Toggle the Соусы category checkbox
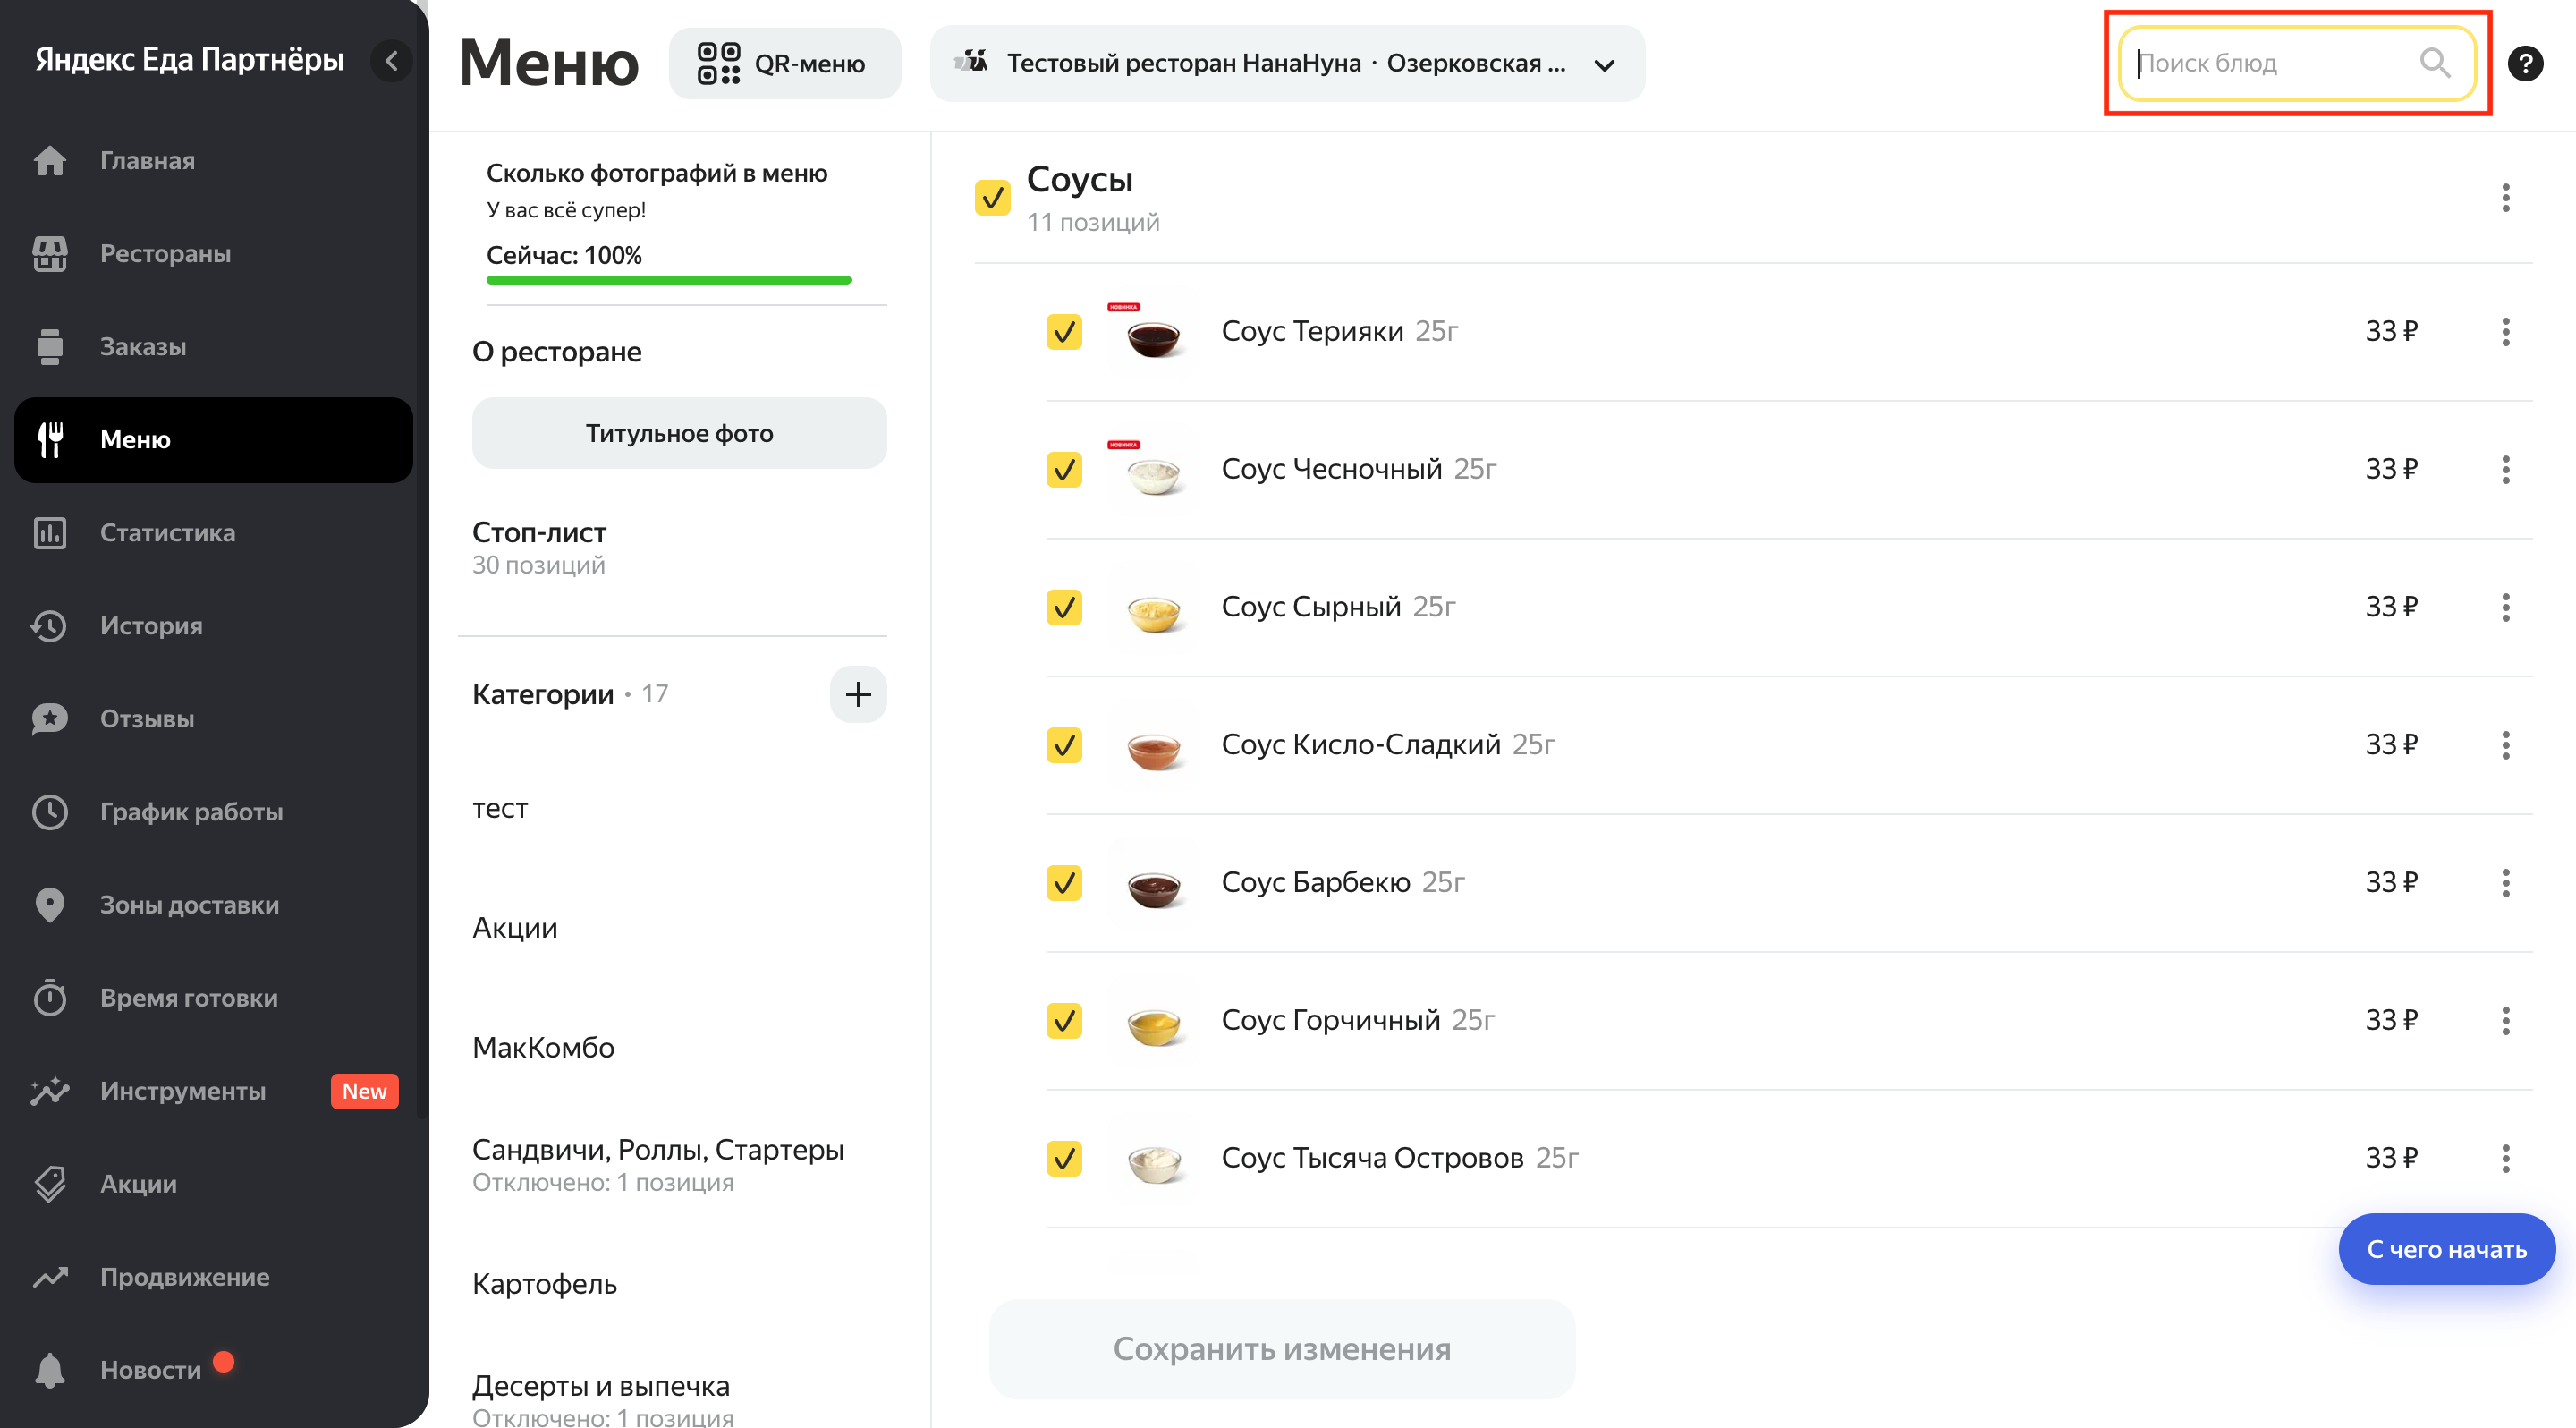The width and height of the screenshot is (2576, 1428). [992, 198]
